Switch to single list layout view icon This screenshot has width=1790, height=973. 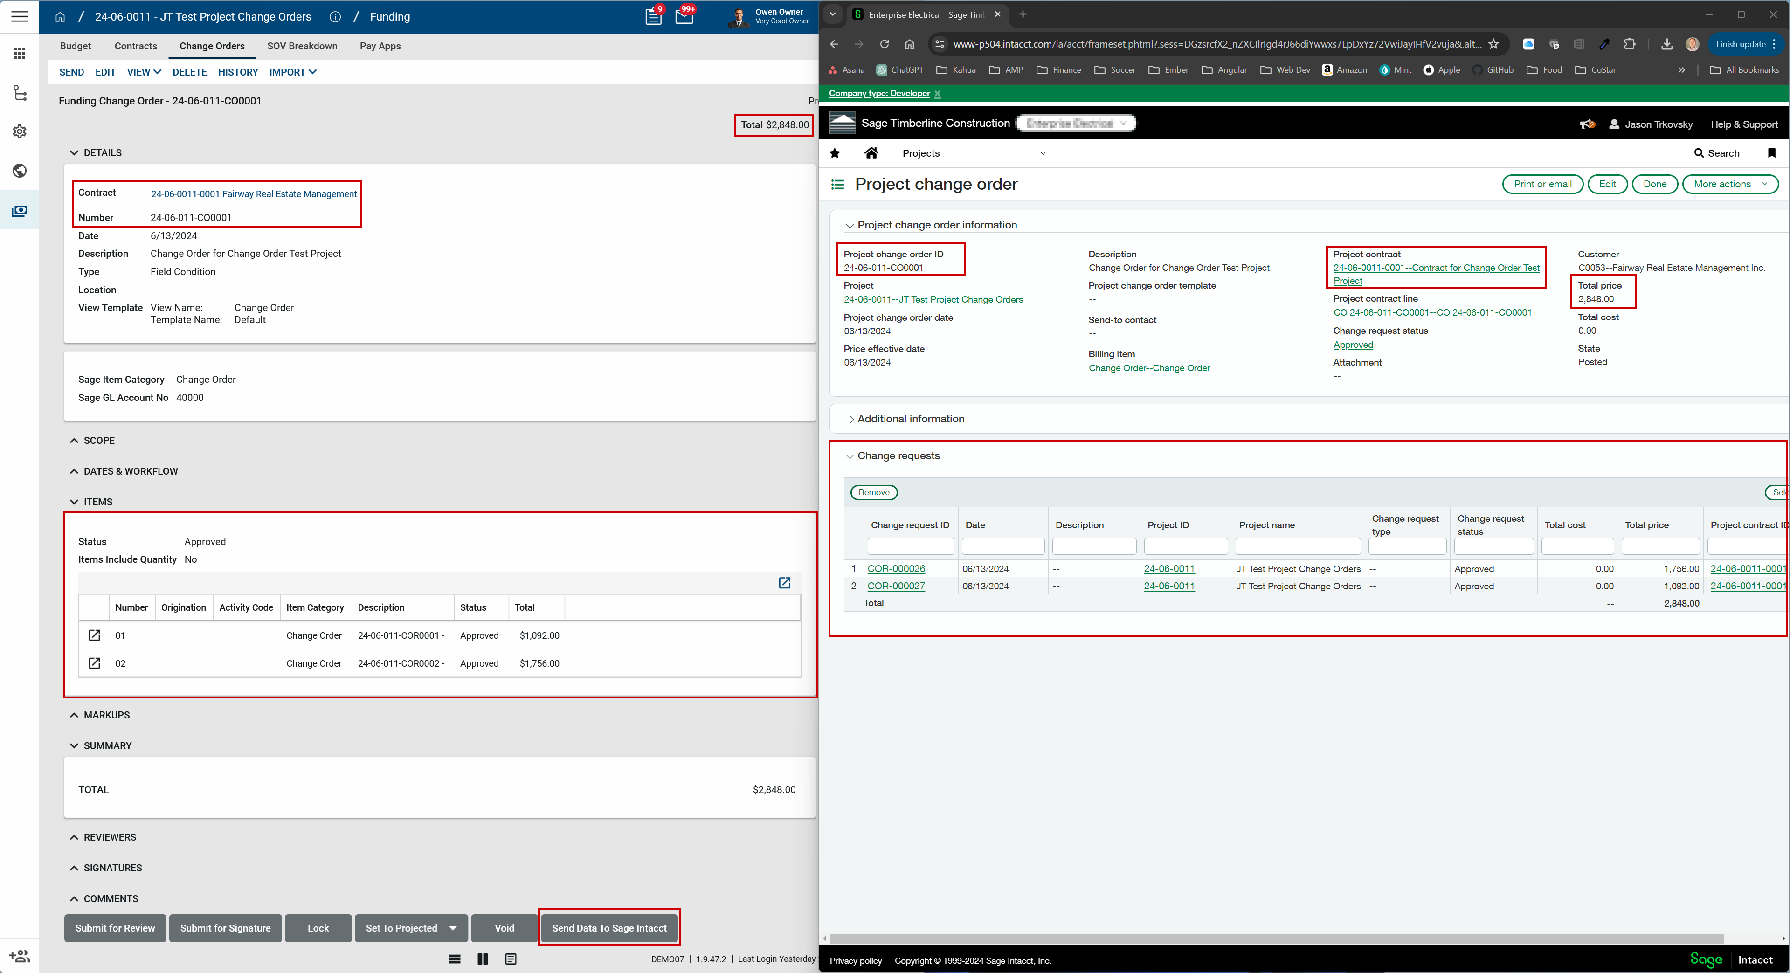click(455, 959)
